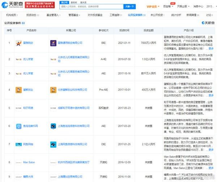Open the 星雅航空 product link
The image size is (217, 182).
28,43
